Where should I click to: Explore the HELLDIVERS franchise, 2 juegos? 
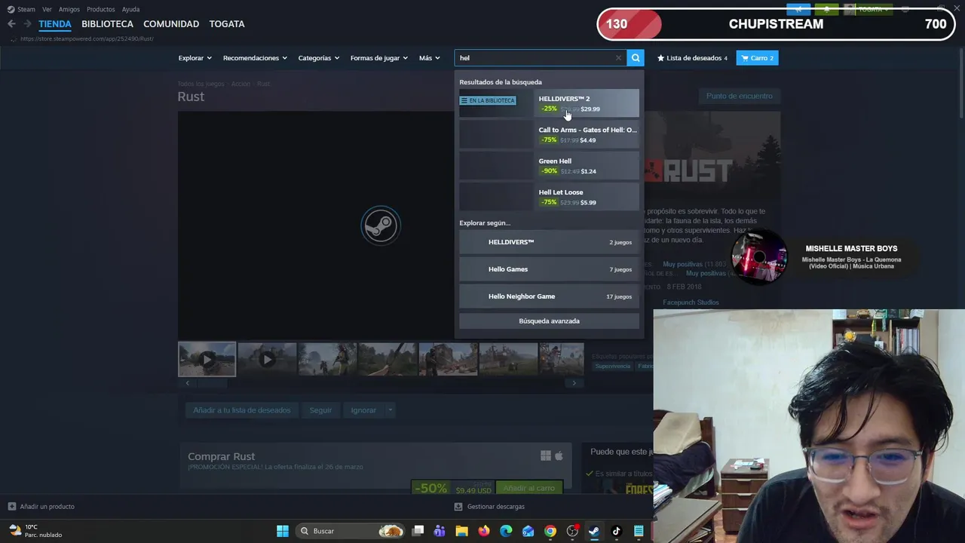[549, 242]
